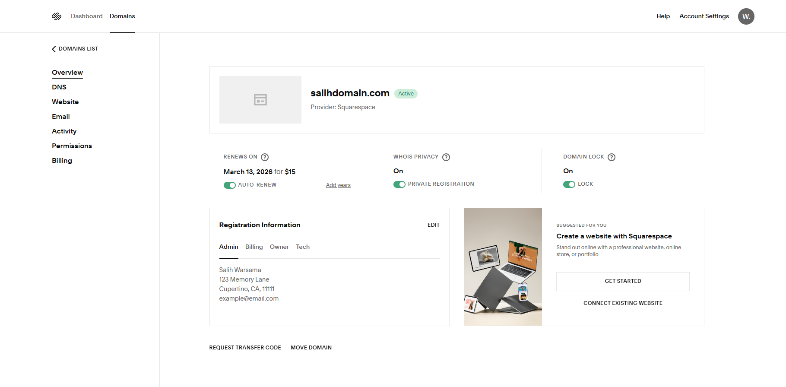Image resolution: width=786 pixels, height=387 pixels.
Task: Open the Website sidebar section
Action: pyautogui.click(x=65, y=102)
